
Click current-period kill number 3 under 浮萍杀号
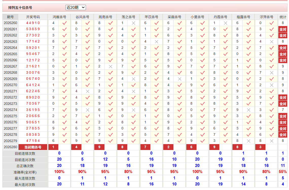(260, 147)
